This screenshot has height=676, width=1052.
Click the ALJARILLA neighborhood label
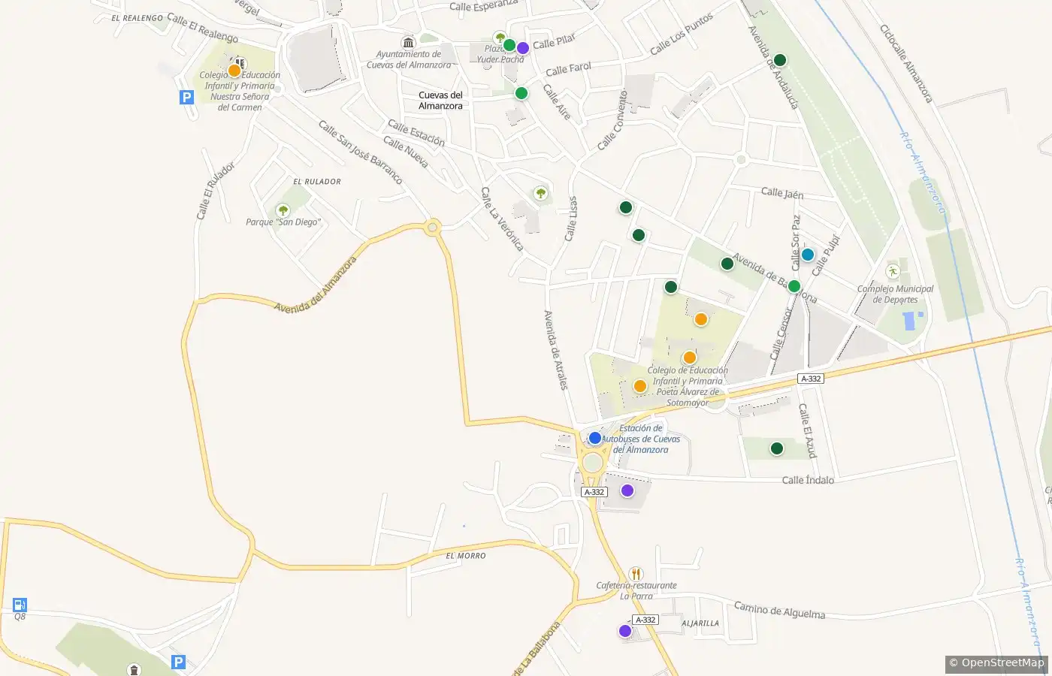pos(700,623)
